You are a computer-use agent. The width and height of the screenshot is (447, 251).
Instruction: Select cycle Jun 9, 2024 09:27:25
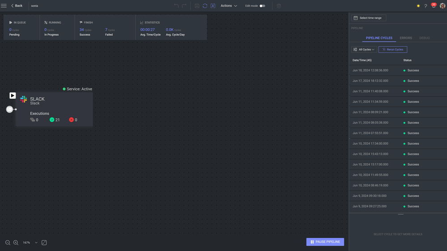pos(398,206)
